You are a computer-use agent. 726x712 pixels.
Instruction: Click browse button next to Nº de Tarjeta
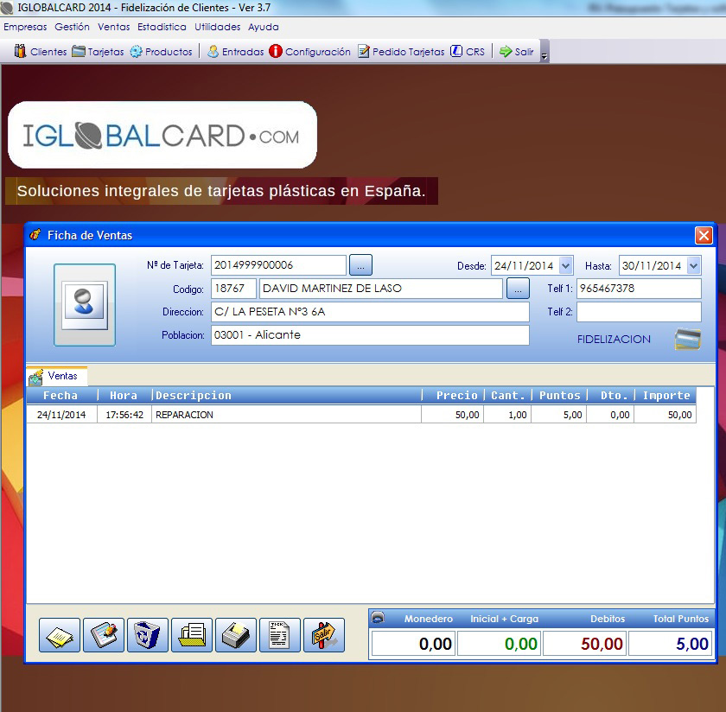tap(360, 265)
